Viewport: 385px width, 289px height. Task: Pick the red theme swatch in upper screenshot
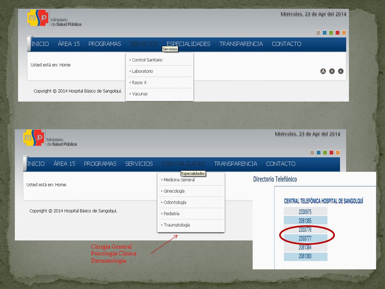pyautogui.click(x=338, y=33)
